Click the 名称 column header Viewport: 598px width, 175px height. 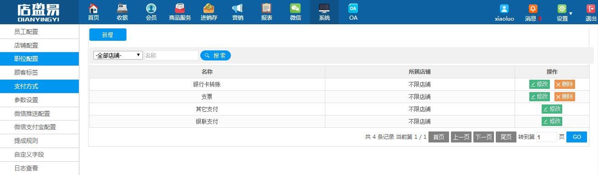207,72
